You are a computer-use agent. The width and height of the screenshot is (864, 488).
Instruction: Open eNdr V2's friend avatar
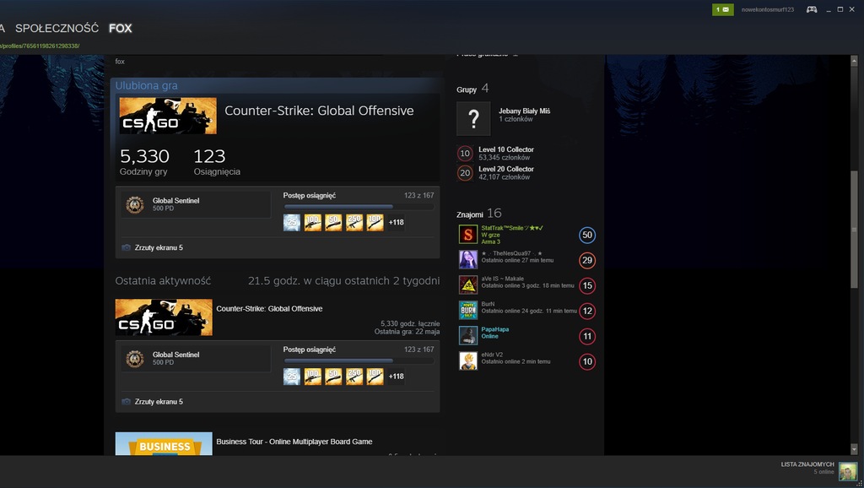[x=468, y=361]
